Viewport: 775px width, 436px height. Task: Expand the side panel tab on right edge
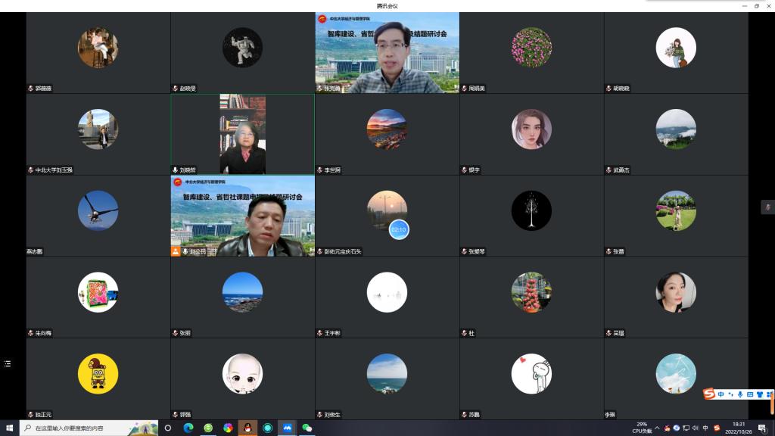(767, 207)
